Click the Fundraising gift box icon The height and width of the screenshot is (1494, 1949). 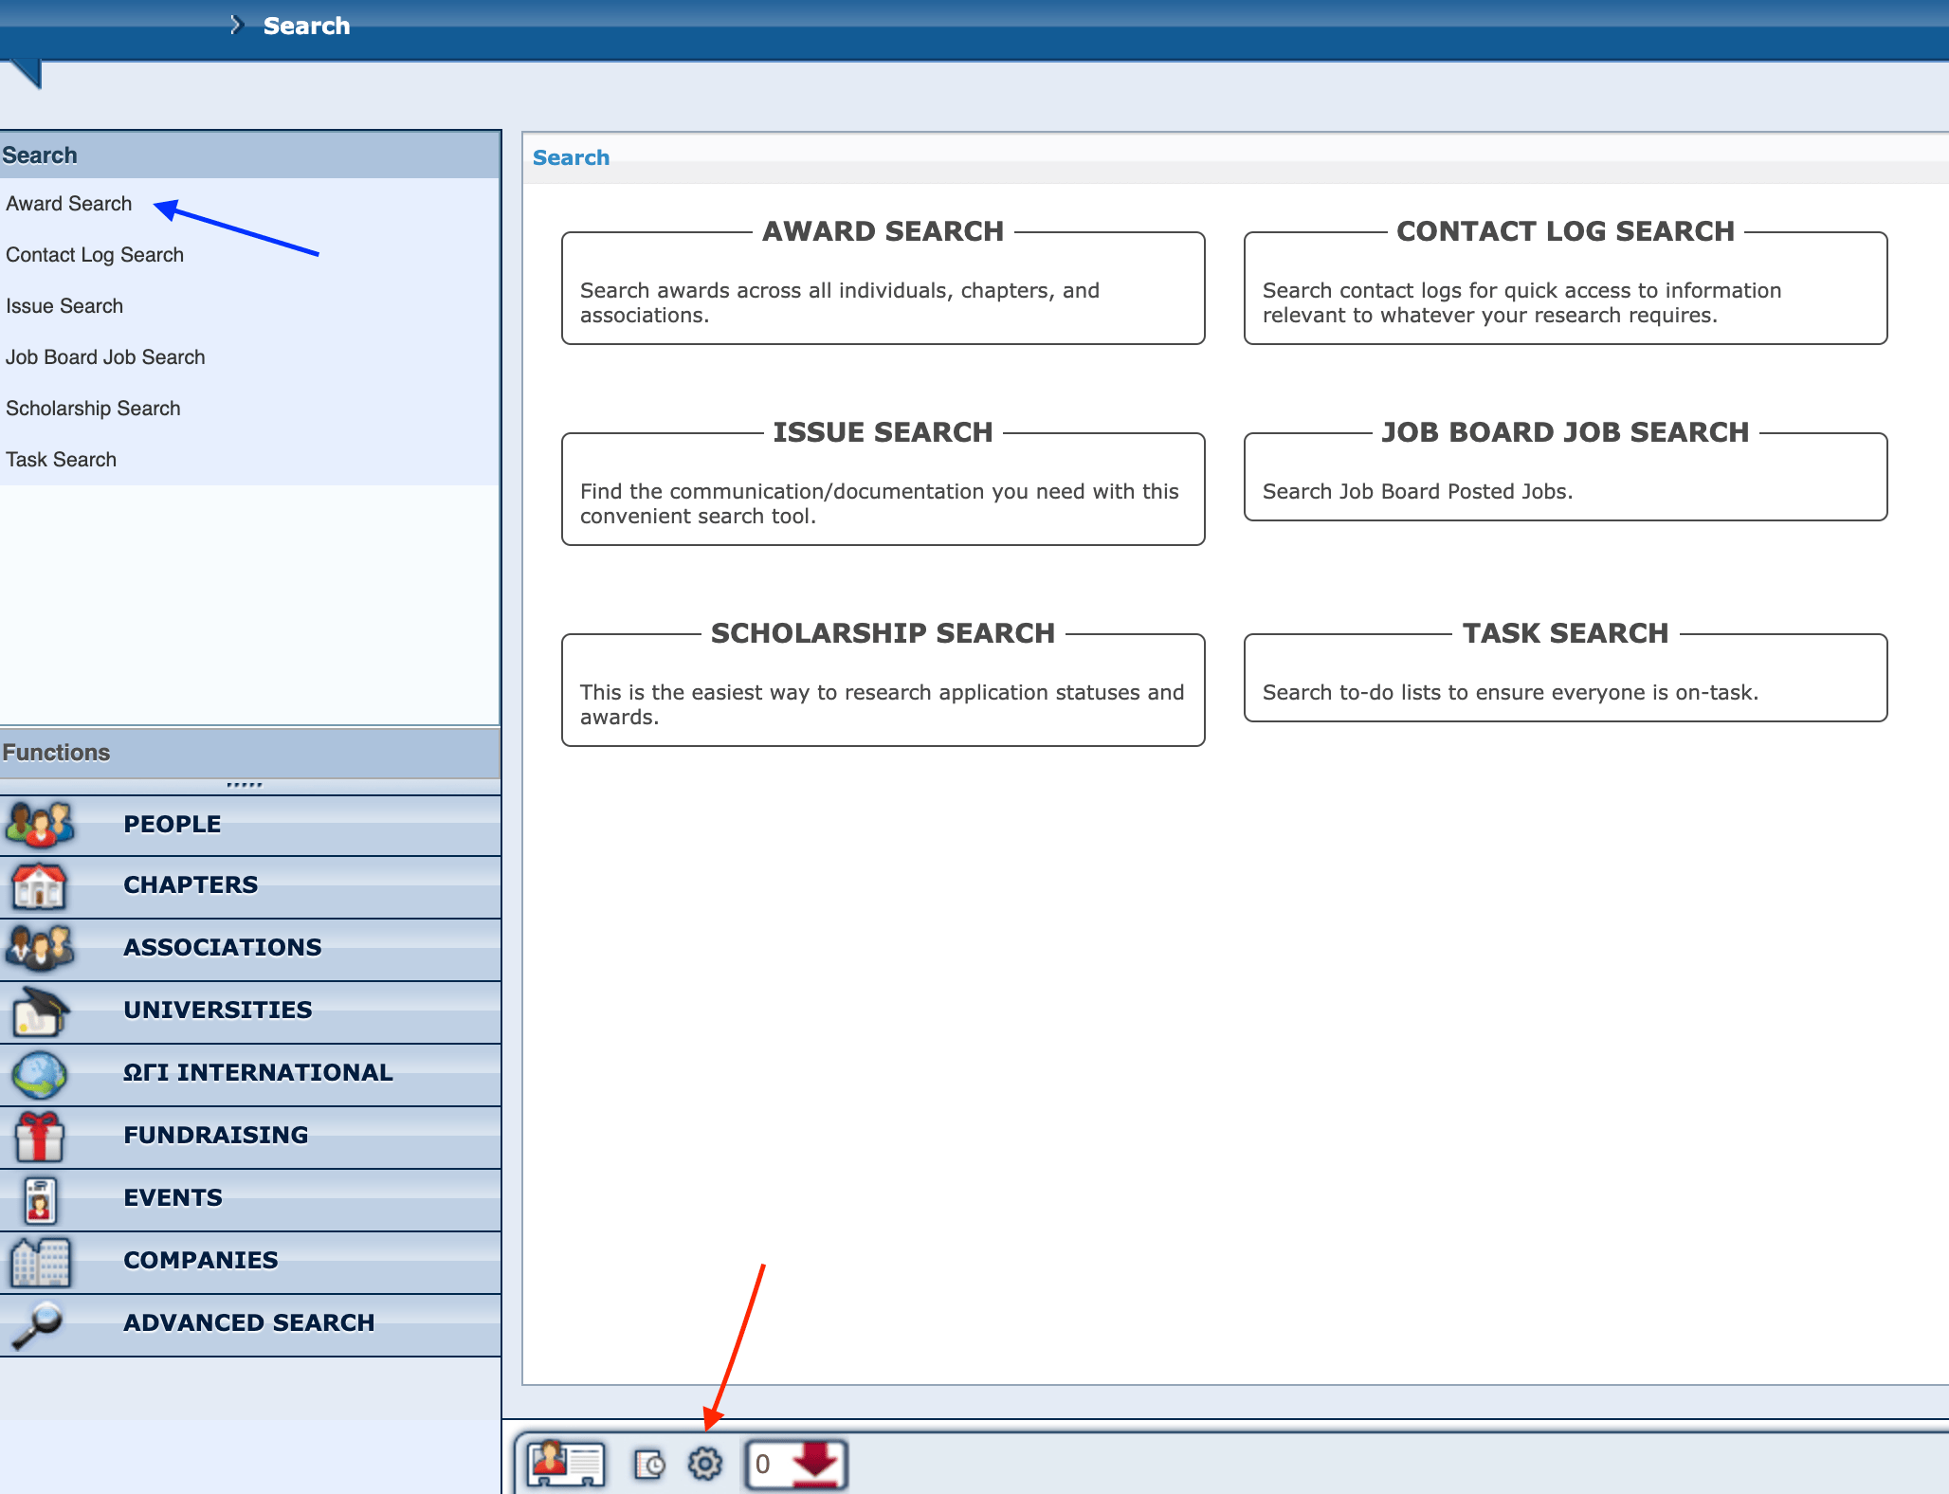(x=39, y=1137)
